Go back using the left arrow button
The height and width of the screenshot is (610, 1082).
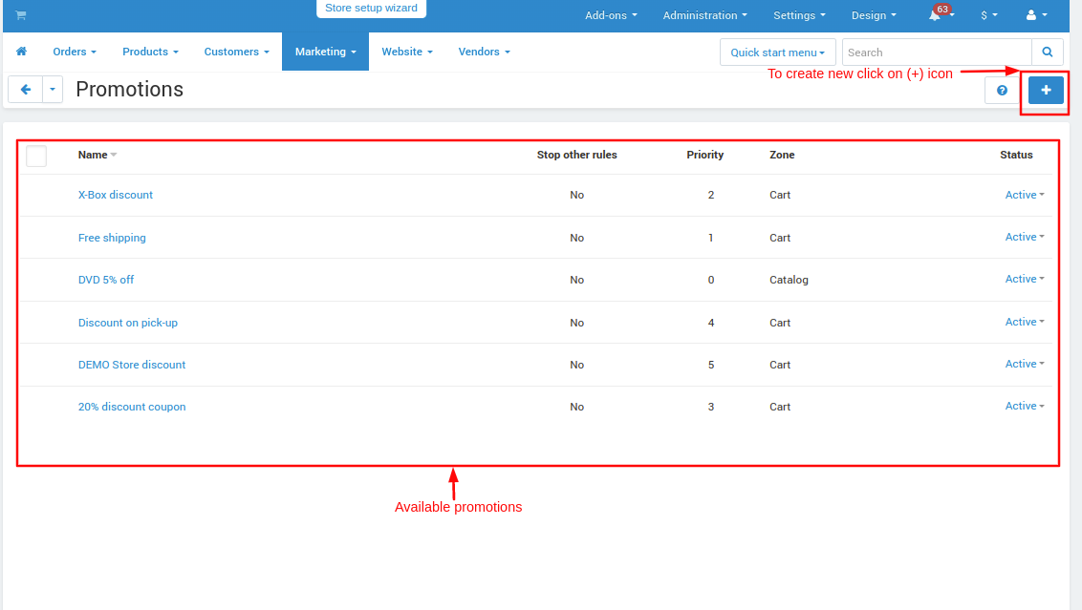point(26,90)
